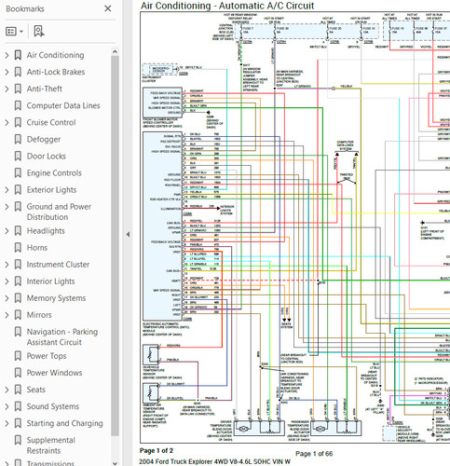This screenshot has width=450, height=466.
Task: Click the Horns bookmark icon
Action: pos(18,248)
